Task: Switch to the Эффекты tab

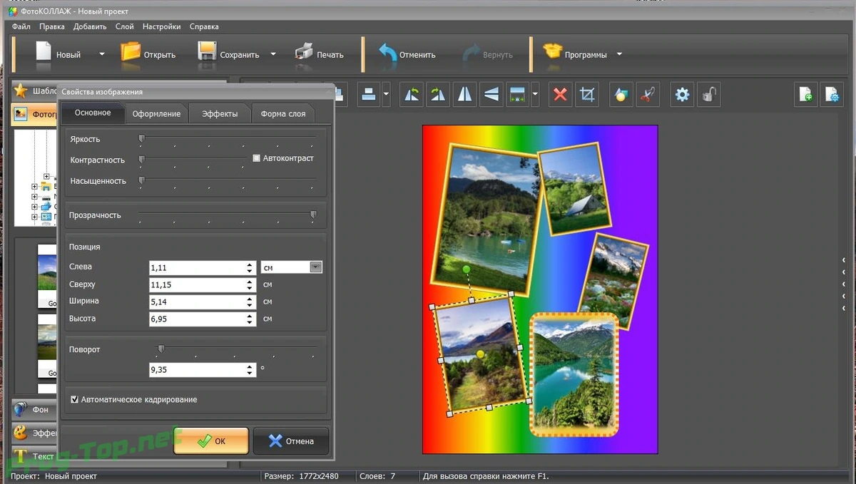Action: (x=220, y=113)
